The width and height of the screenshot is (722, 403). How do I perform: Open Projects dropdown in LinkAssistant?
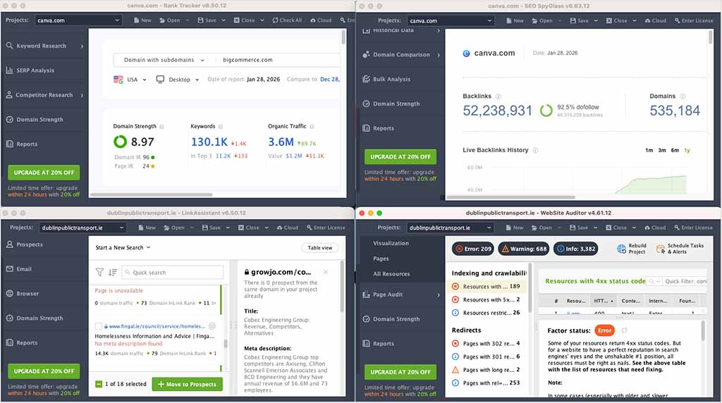coord(82,228)
